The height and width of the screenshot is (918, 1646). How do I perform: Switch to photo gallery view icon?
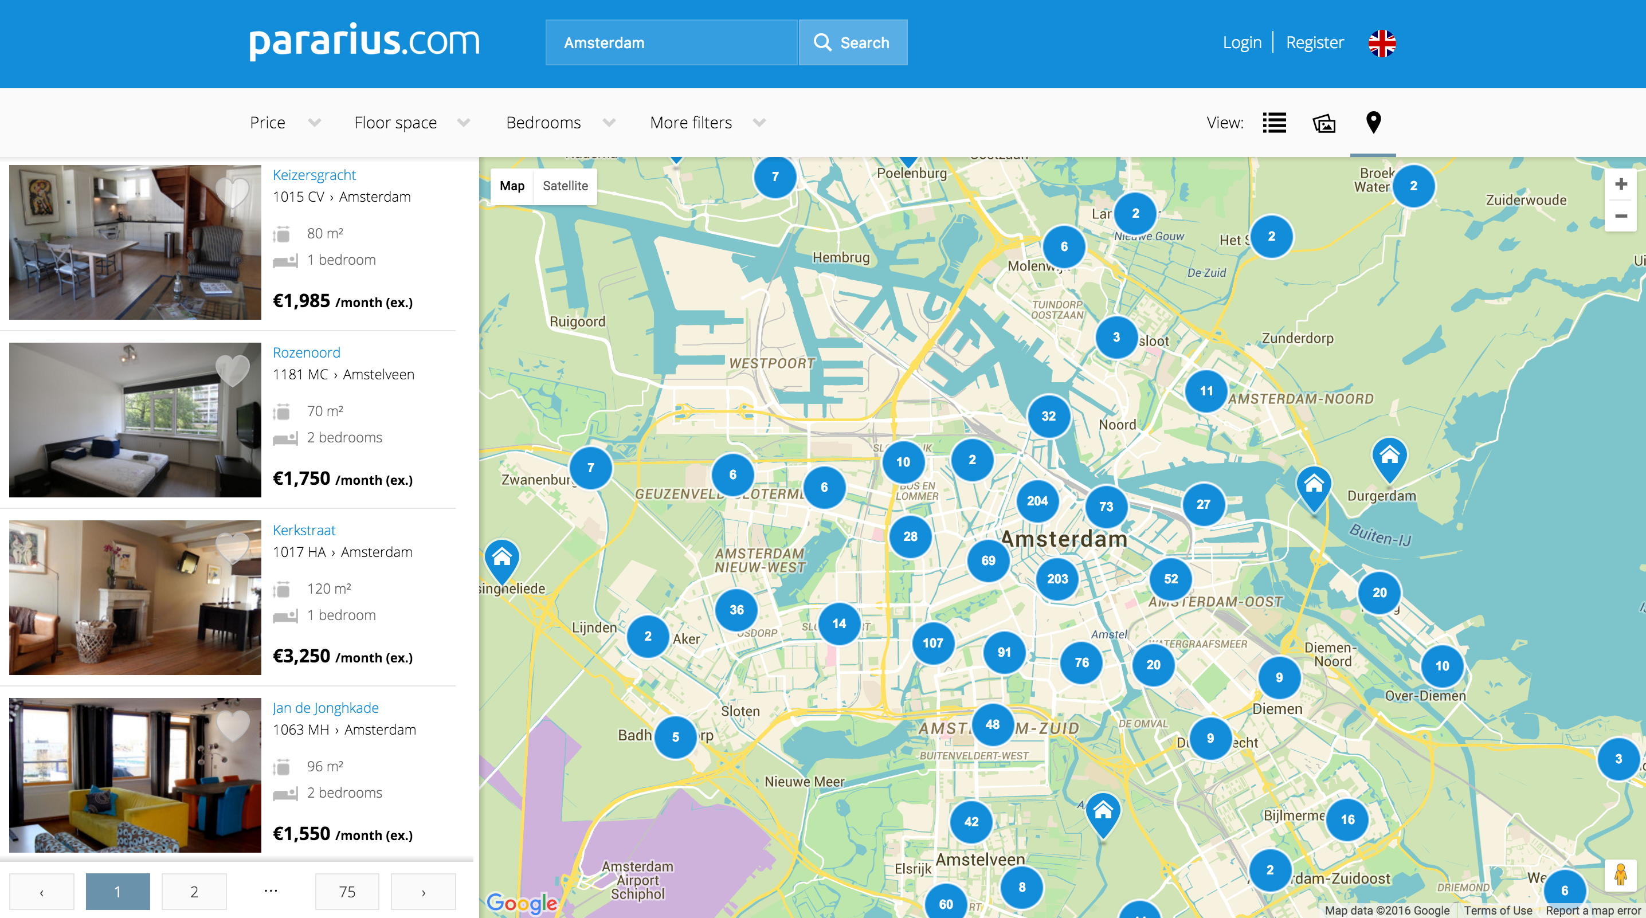click(1324, 123)
